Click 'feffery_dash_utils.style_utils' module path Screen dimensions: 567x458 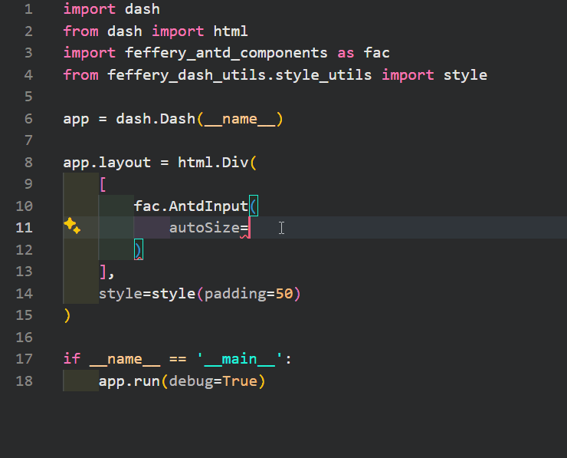(239, 75)
